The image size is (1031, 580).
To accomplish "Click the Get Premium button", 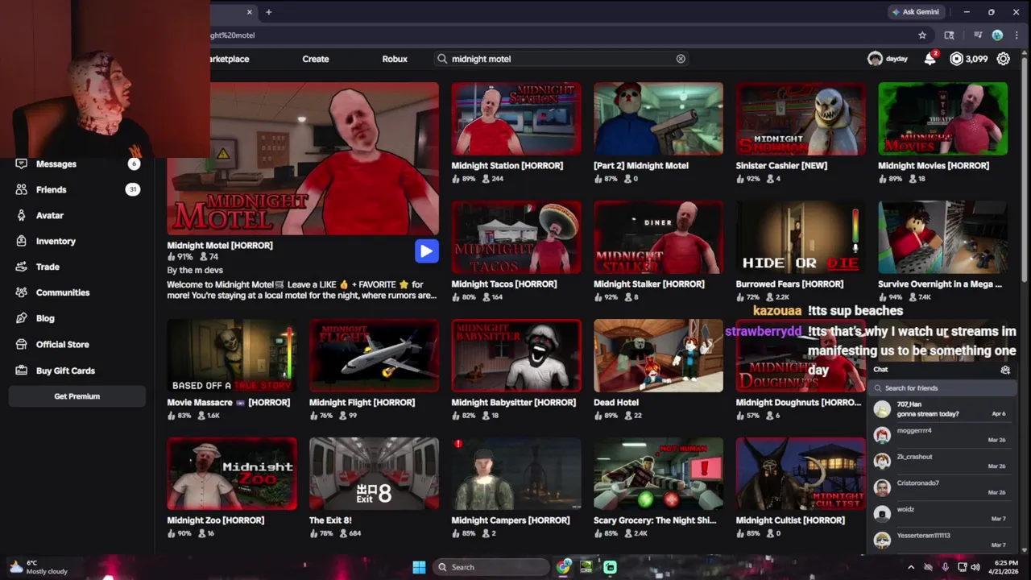I will click(x=77, y=396).
